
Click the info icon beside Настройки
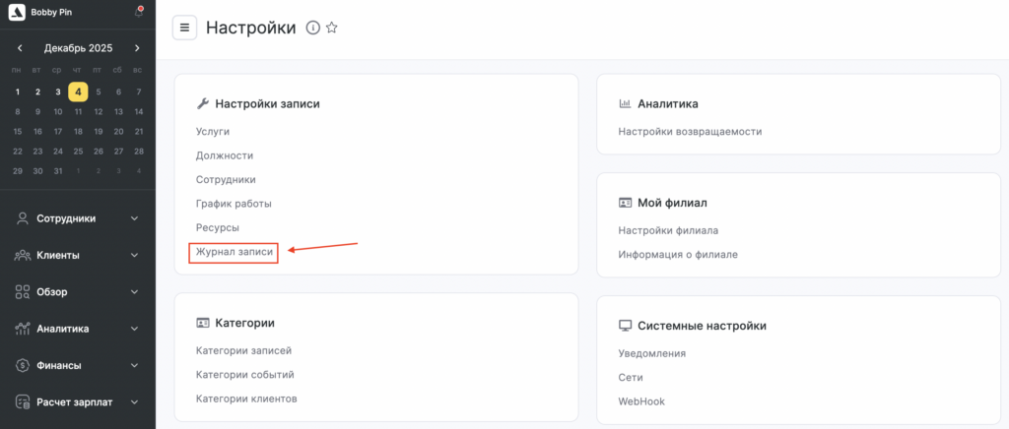312,28
